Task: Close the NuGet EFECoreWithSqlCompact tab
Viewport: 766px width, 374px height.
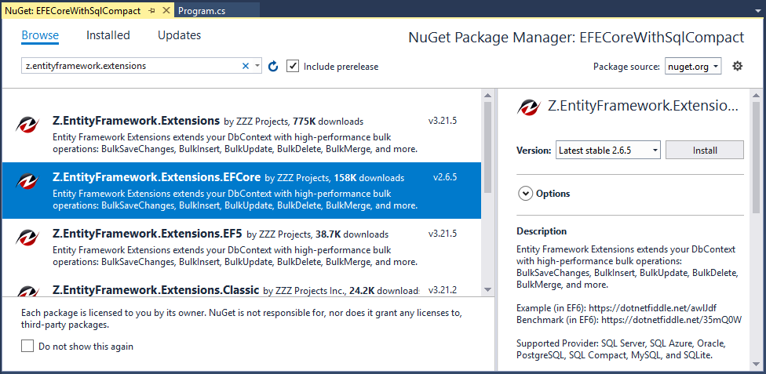Action: point(166,11)
